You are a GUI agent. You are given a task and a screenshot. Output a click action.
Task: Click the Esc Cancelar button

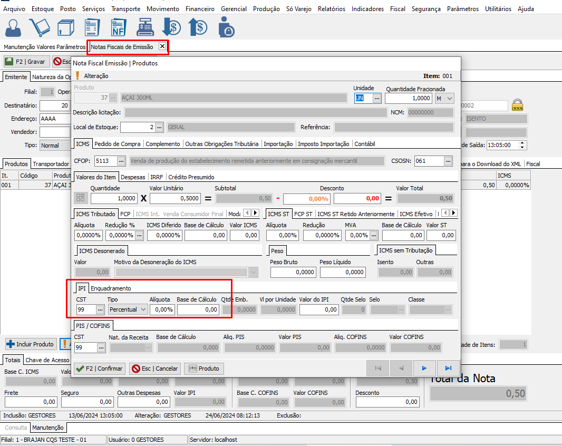click(155, 369)
